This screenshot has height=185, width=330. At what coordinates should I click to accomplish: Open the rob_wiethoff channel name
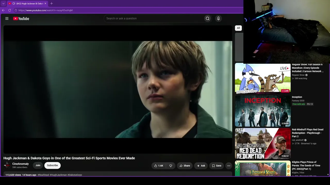click(x=298, y=140)
